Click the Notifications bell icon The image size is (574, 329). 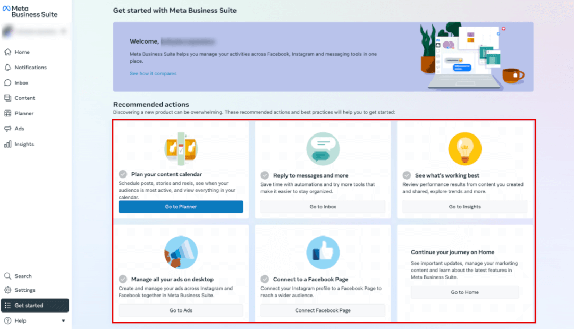click(x=7, y=68)
